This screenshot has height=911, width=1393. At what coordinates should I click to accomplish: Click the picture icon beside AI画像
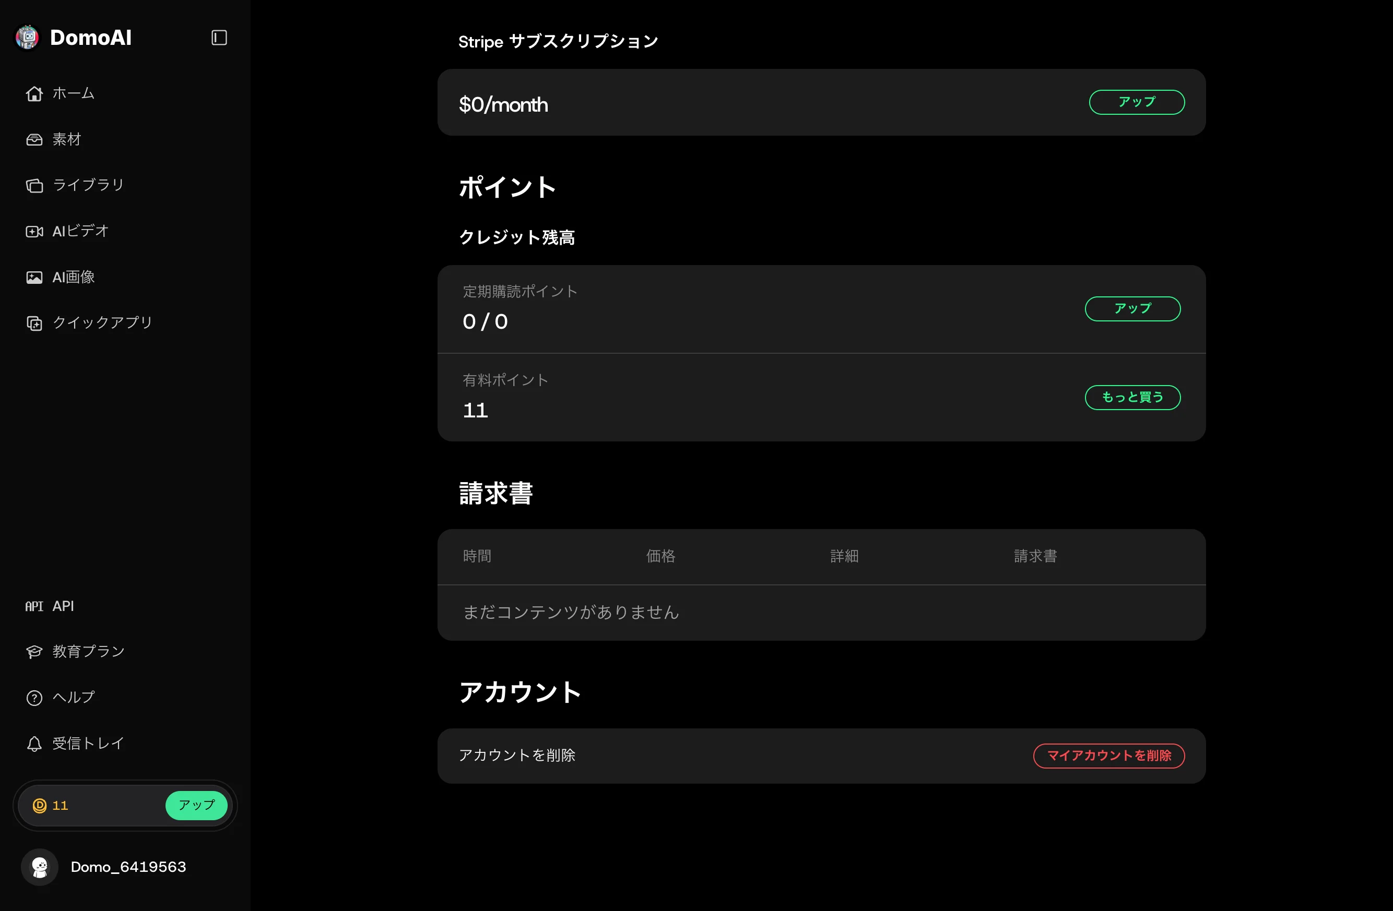(34, 277)
